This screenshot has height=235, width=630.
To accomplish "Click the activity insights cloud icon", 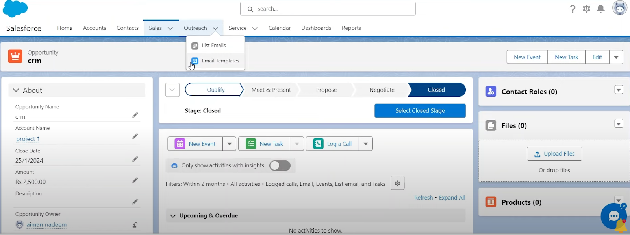I will (174, 165).
